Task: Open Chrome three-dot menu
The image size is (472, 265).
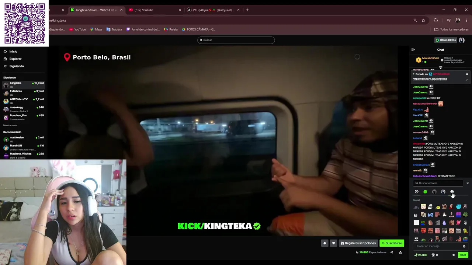Action: (x=466, y=20)
